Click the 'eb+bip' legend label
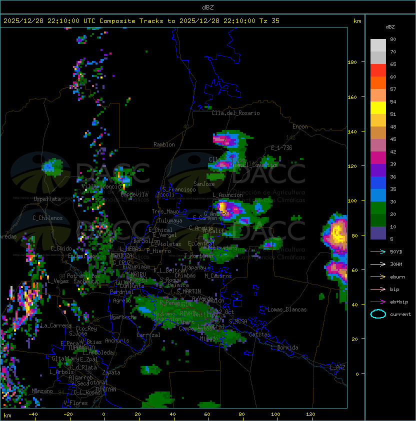This screenshot has height=421, width=416. pyautogui.click(x=399, y=302)
